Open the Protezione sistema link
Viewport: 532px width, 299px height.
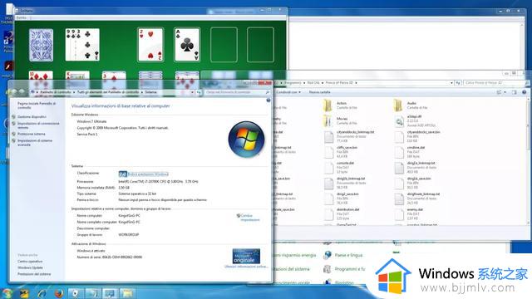(32, 134)
